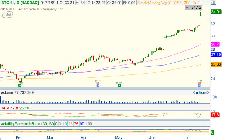Image resolution: width=225 pixels, height=140 pixels.
Task: Click the red earnings phone icon in July
Action: [199, 83]
